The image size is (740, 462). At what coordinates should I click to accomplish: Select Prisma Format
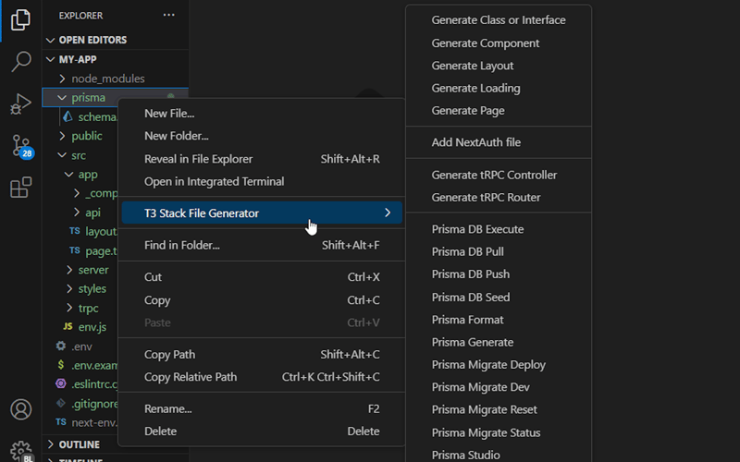click(x=499, y=320)
